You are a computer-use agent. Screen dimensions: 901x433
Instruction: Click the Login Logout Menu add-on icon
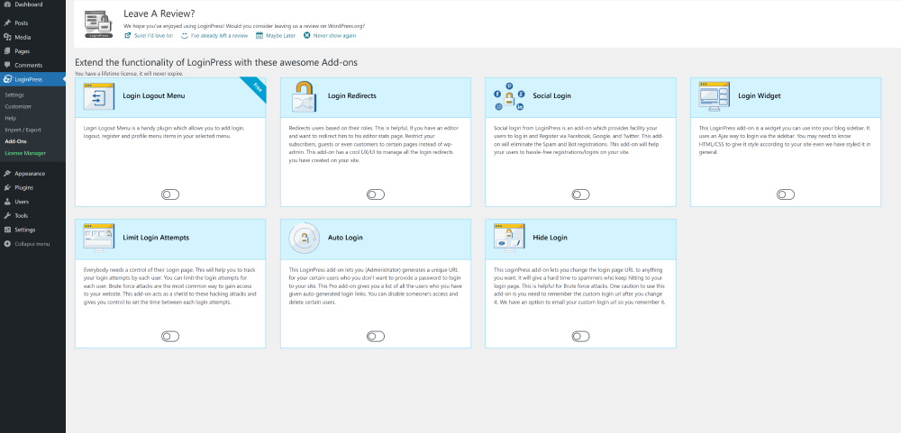(99, 96)
